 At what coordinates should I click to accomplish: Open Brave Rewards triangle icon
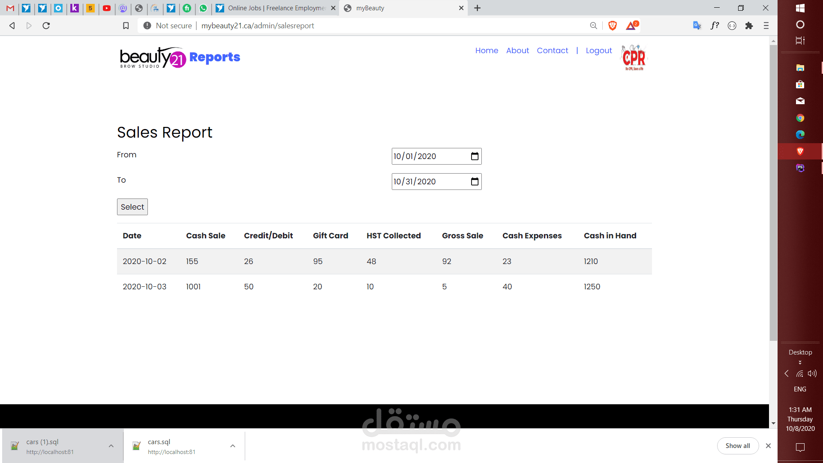click(x=631, y=26)
